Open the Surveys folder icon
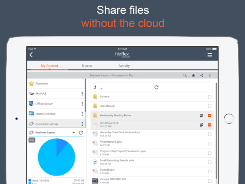Image resolution: width=245 pixels, height=184 pixels. pos(95,96)
